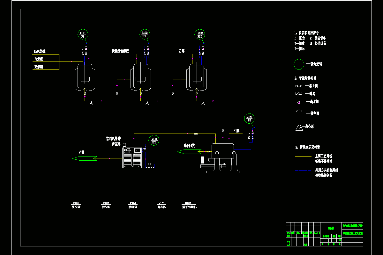Click the R102 PIT instrument circle
Screen dimensions: 383x255
point(145,34)
